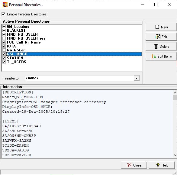Select the No_QSLer list entry

coord(16,50)
